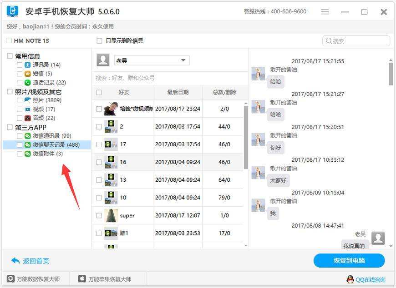Screen dimensions: 396x288
Task: Click the Android recovery app logo icon
Action: point(13,11)
